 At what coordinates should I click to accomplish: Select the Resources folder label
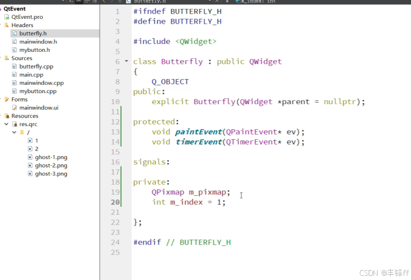[25, 116]
